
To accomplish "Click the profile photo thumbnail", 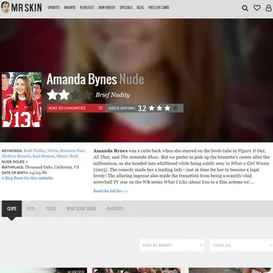I will tap(21, 100).
